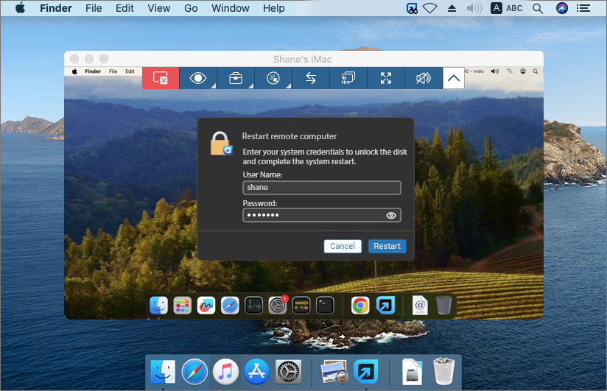Cancel the restart dialog
The image size is (607, 391).
[343, 246]
